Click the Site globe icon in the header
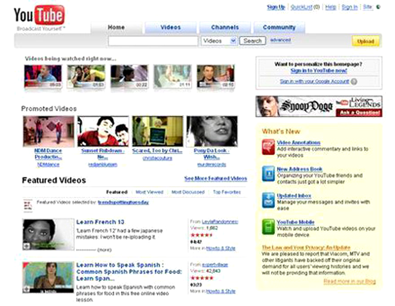This screenshot has width=395, height=306. 378,7
